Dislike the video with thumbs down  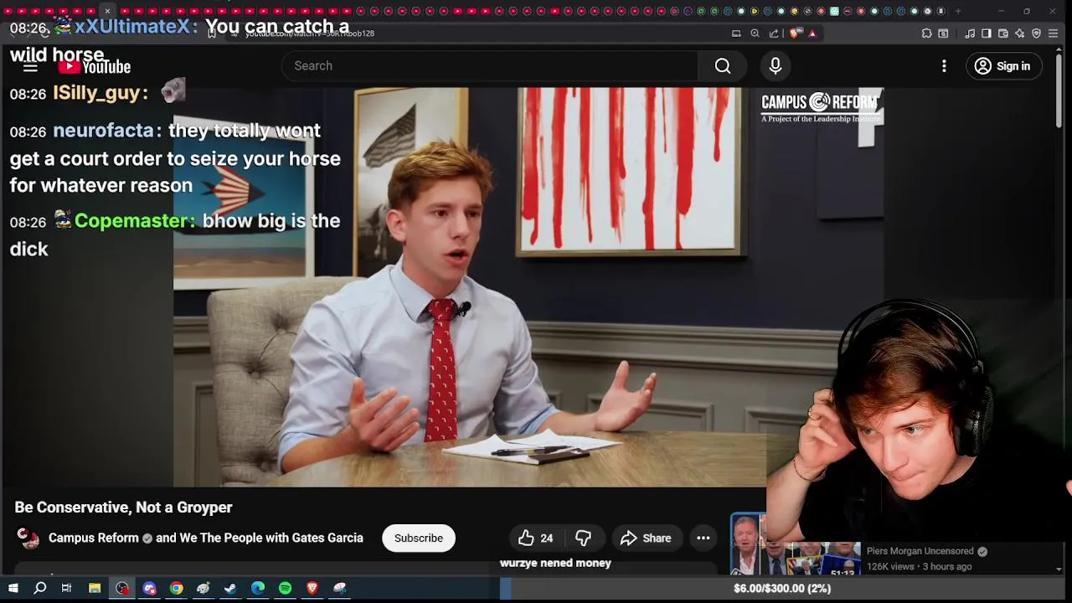pyautogui.click(x=584, y=538)
